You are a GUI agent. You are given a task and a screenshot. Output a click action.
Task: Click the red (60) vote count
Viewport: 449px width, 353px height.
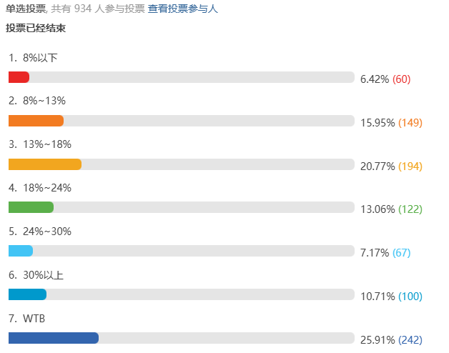pyautogui.click(x=401, y=79)
